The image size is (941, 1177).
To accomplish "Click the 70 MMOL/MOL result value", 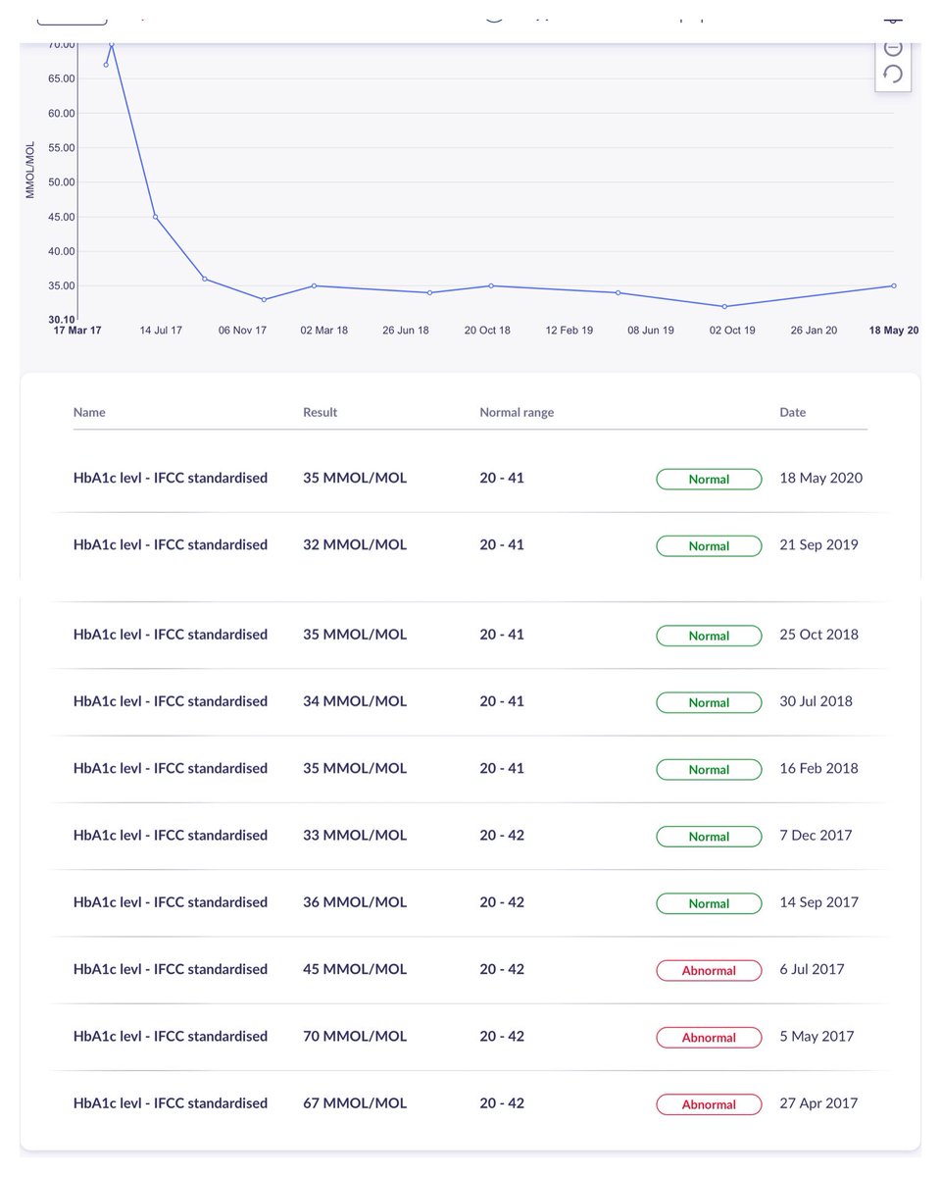I will point(355,1036).
